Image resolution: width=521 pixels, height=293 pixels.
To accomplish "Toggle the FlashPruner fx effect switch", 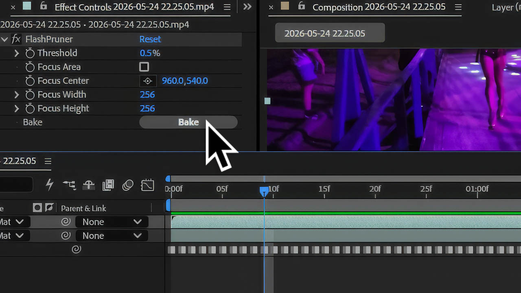I will click(x=16, y=39).
